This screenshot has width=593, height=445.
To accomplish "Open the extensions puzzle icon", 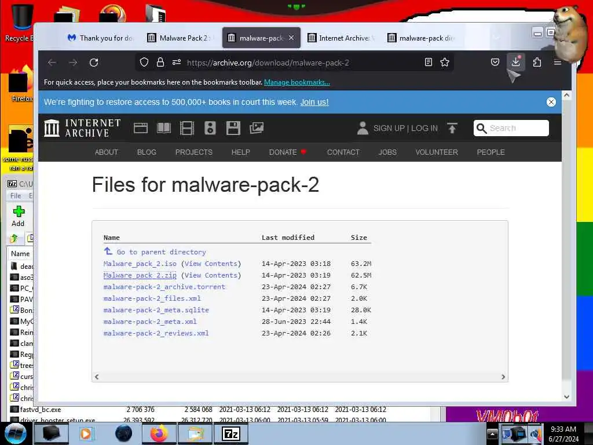I will tap(537, 63).
